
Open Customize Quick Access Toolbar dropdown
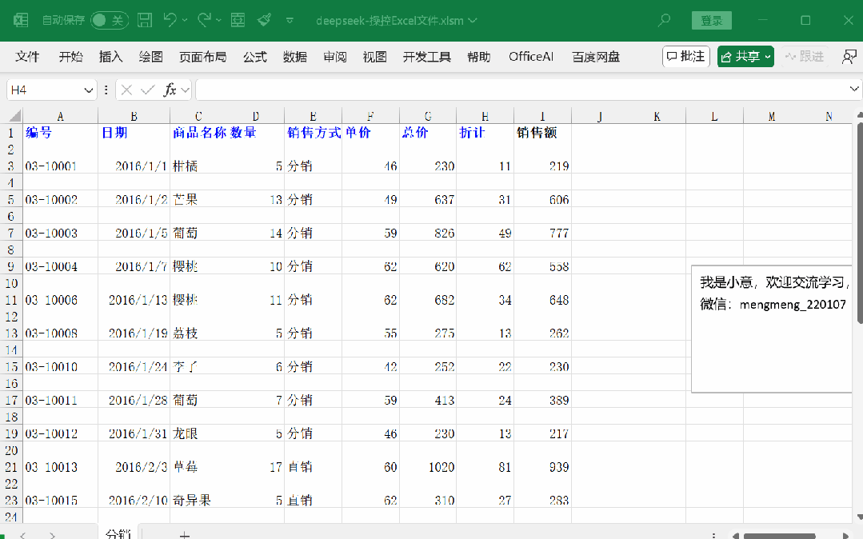[290, 20]
